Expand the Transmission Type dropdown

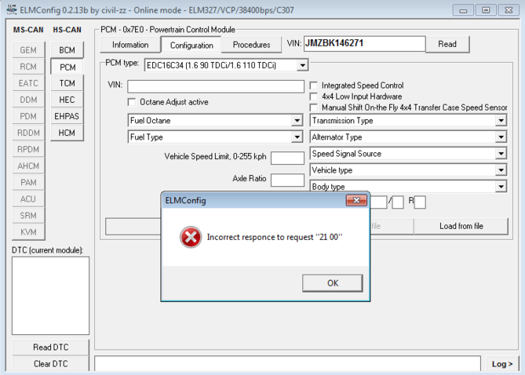(501, 121)
